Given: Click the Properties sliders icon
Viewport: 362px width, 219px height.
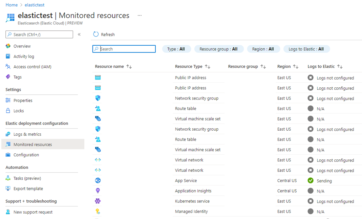Looking at the screenshot, I should [8, 100].
